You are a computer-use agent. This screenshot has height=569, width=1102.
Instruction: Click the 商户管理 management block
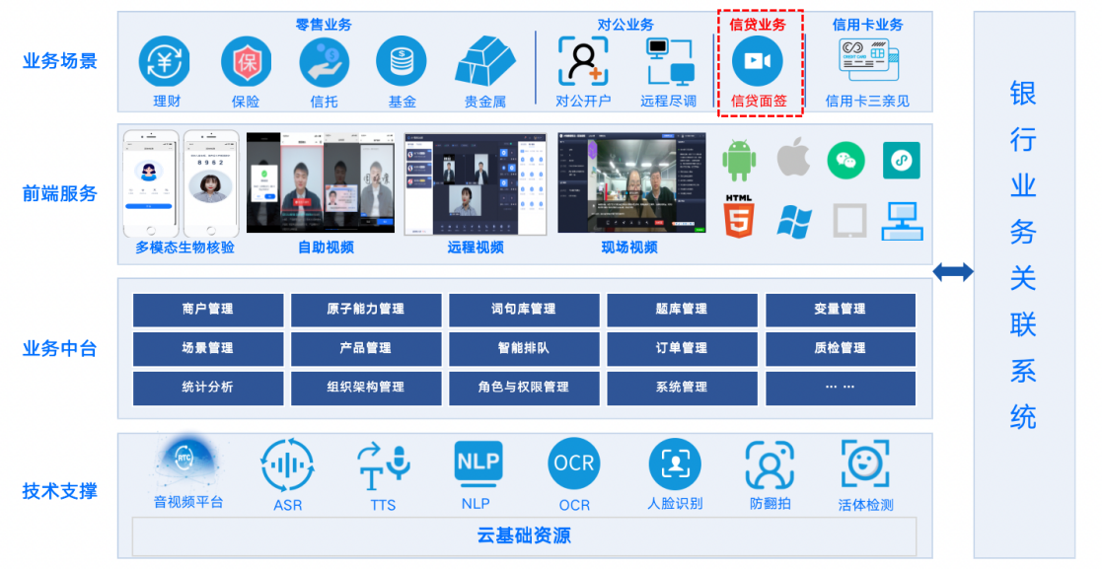coord(208,309)
